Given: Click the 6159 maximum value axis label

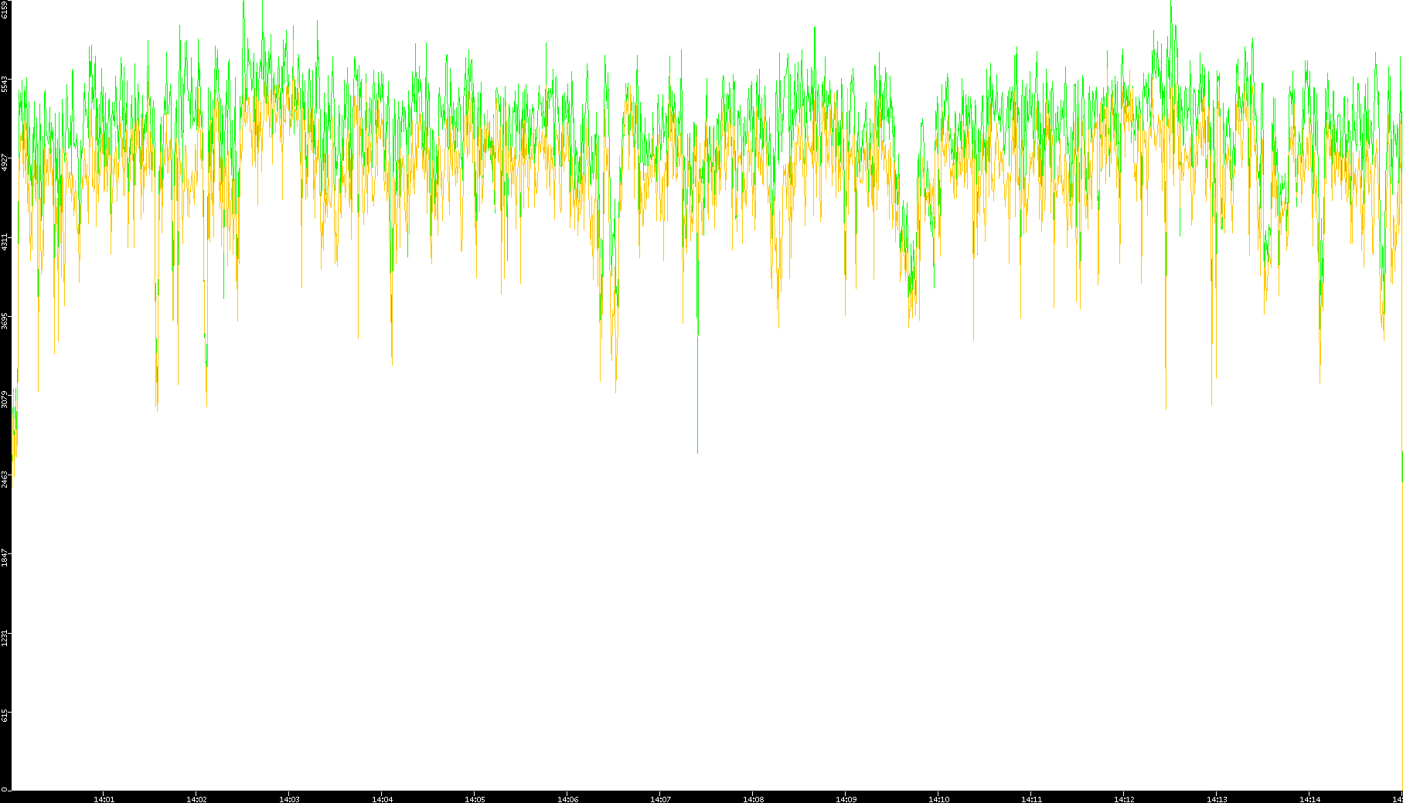Looking at the screenshot, I should coord(5,9).
